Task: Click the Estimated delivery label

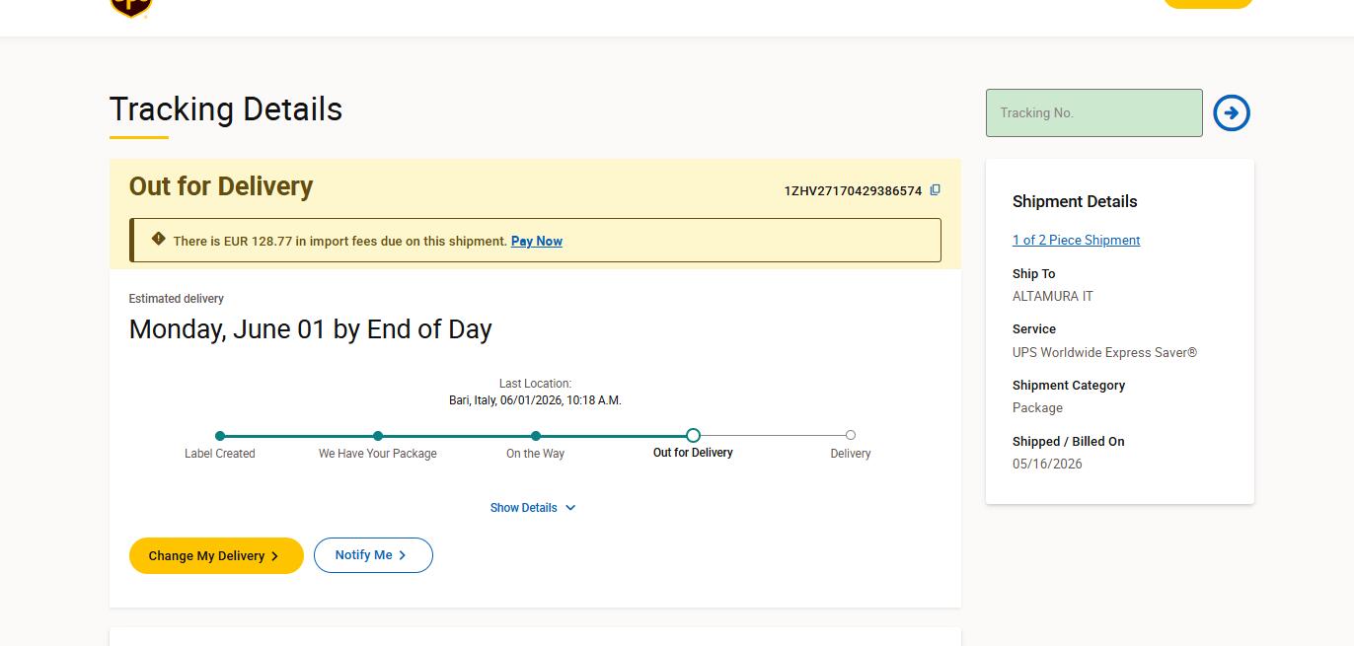Action: (x=177, y=299)
